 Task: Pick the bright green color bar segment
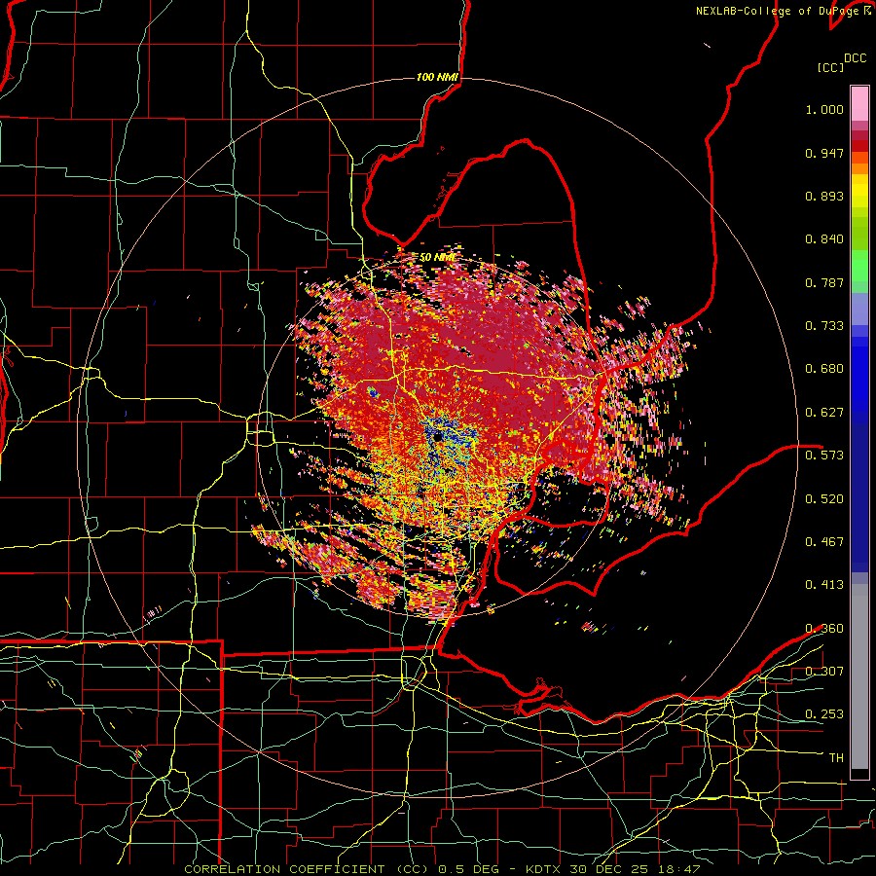pyautogui.click(x=859, y=266)
